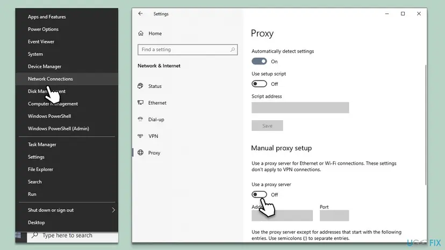
Task: Click the Status globe icon
Action: tap(140, 86)
